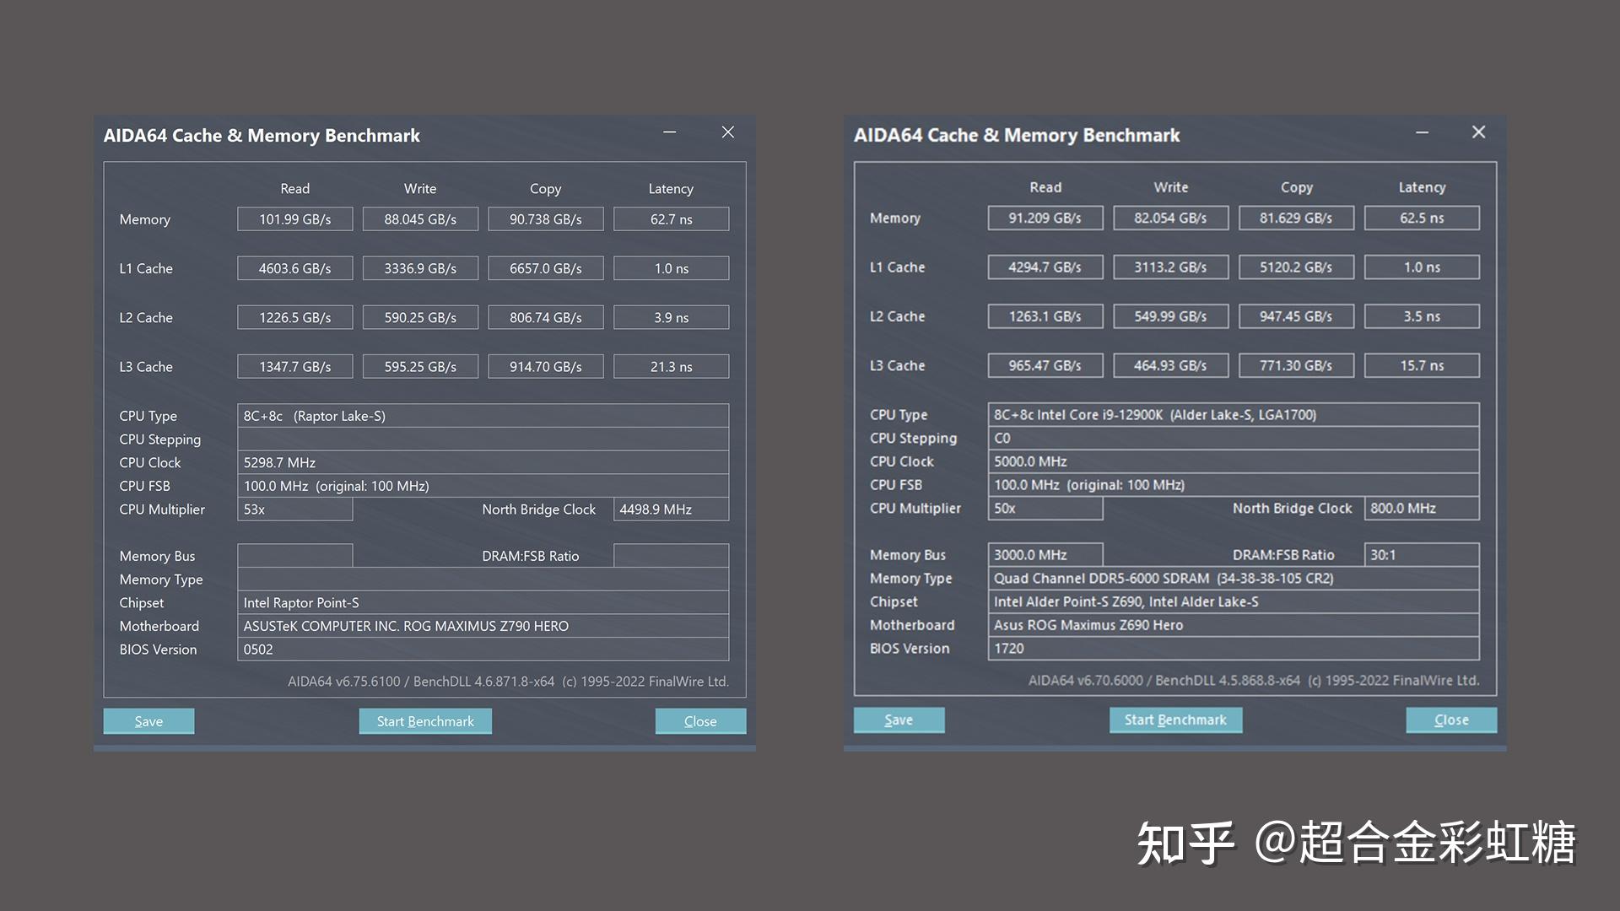Screen dimensions: 1620x911
Task: Click Close in the right benchmark window
Action: coord(1450,720)
